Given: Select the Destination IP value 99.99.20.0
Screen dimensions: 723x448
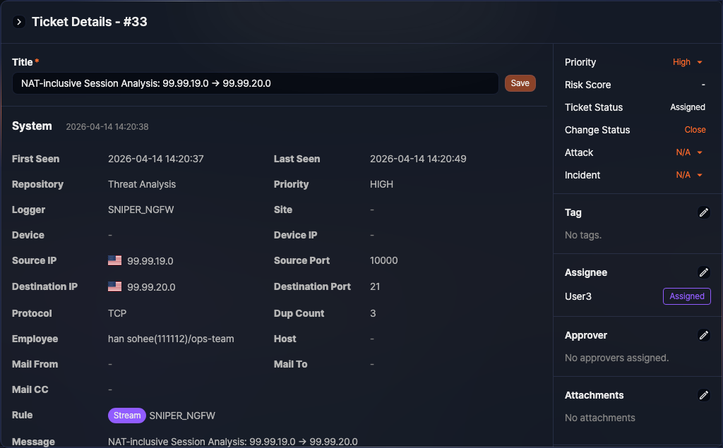Looking at the screenshot, I should [x=151, y=287].
